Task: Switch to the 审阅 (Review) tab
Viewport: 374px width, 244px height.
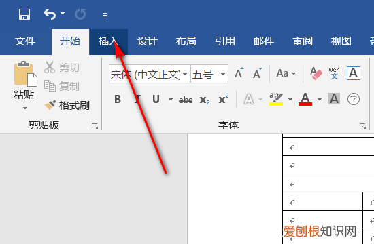Action: coord(303,41)
